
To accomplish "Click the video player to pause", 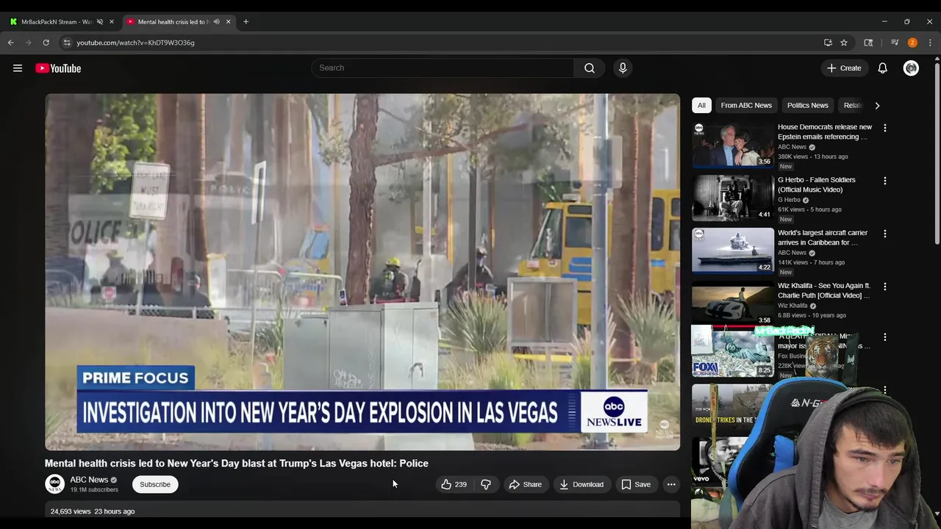I will click(x=362, y=272).
